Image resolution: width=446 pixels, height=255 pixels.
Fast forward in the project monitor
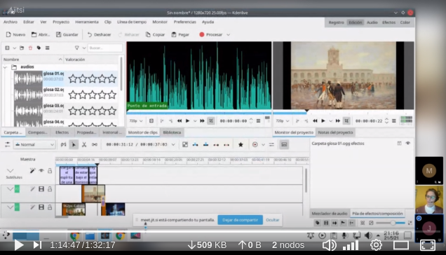point(337,120)
